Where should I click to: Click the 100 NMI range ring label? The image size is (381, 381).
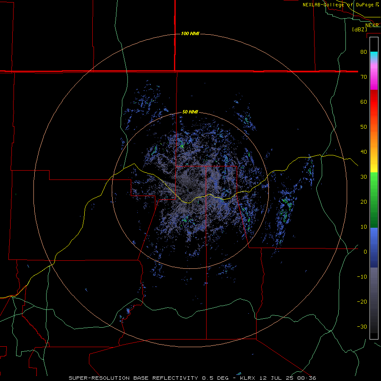point(190,33)
